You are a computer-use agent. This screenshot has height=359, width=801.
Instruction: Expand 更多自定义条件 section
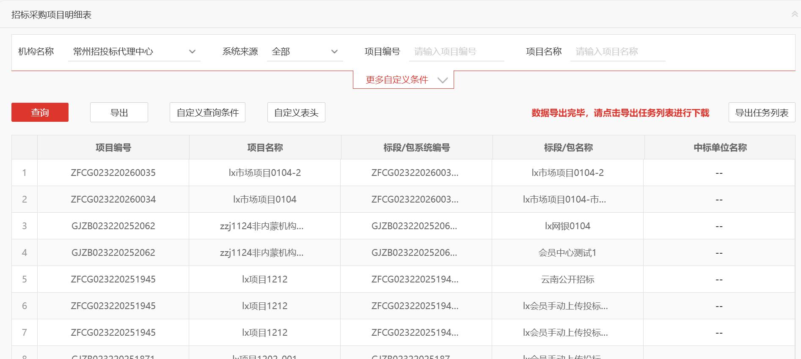[403, 80]
